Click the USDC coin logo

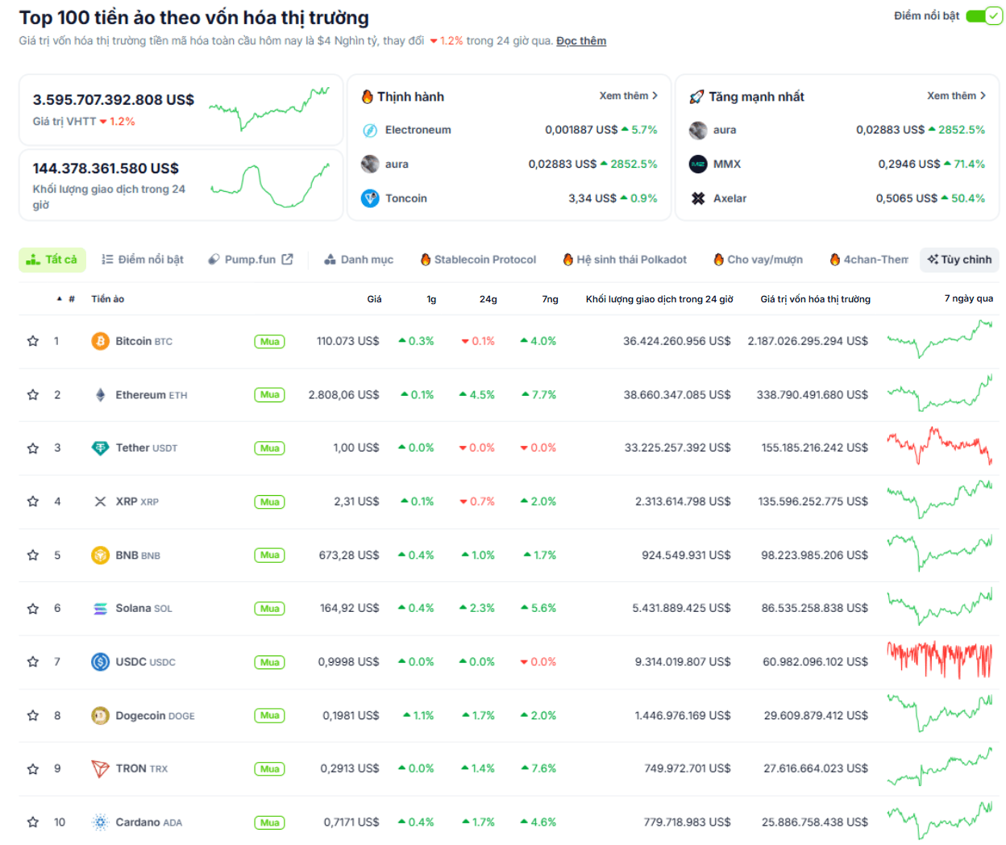[x=100, y=662]
